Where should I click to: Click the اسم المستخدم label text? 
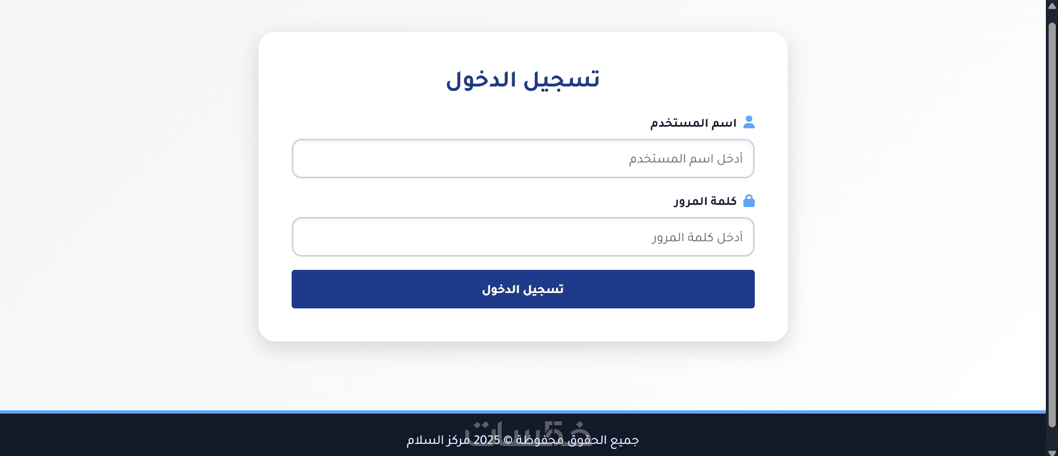click(x=693, y=123)
